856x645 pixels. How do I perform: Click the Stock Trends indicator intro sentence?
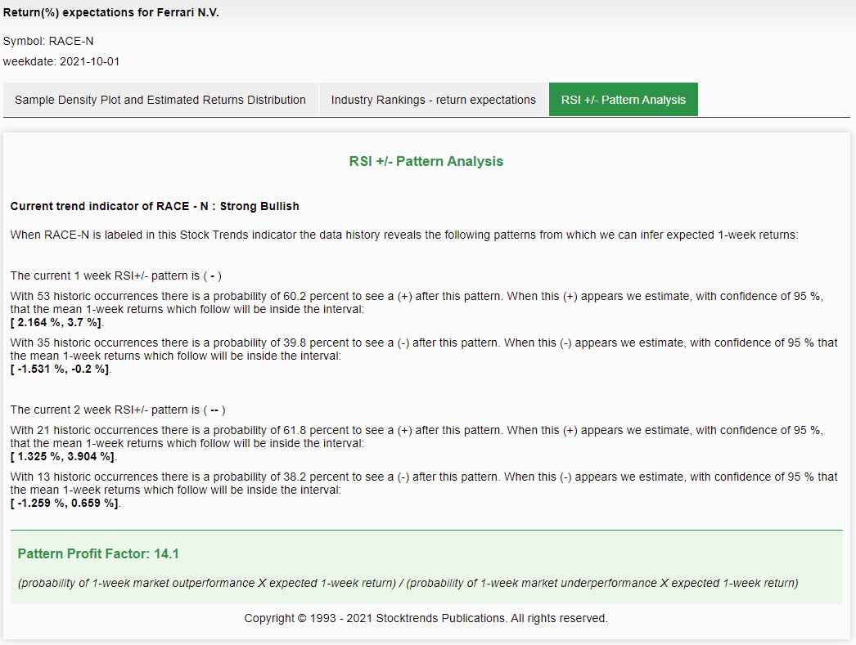click(403, 235)
